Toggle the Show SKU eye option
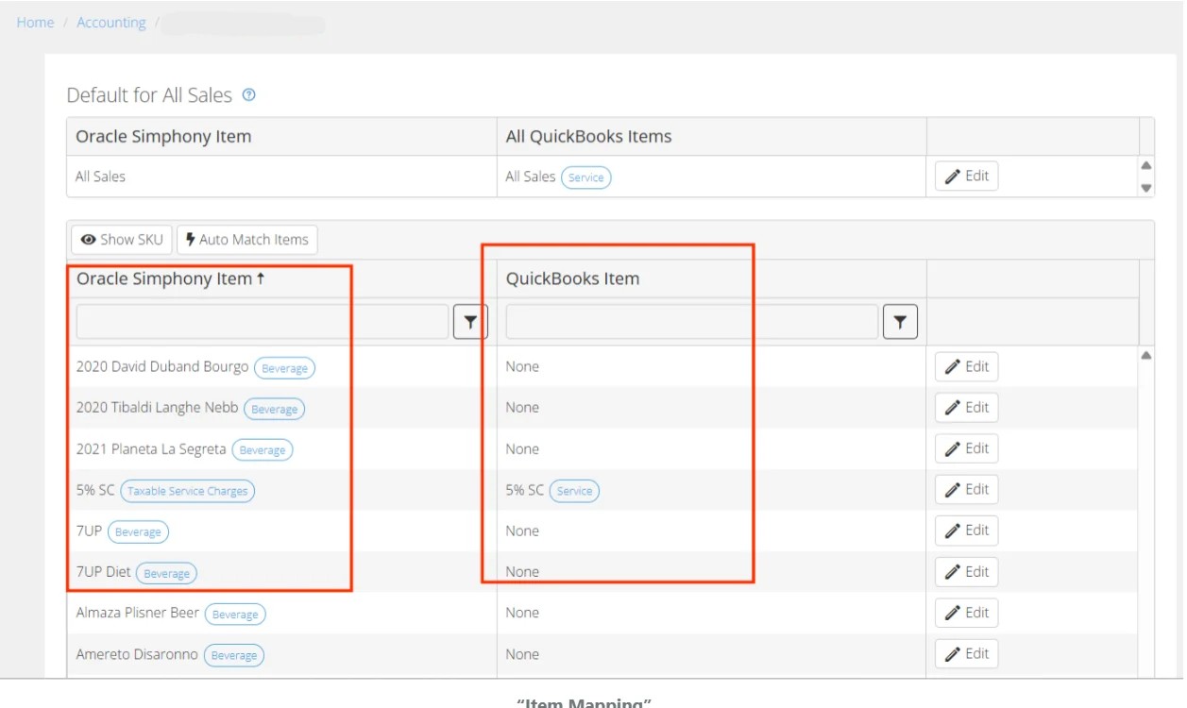The height and width of the screenshot is (708, 1187). (x=120, y=239)
